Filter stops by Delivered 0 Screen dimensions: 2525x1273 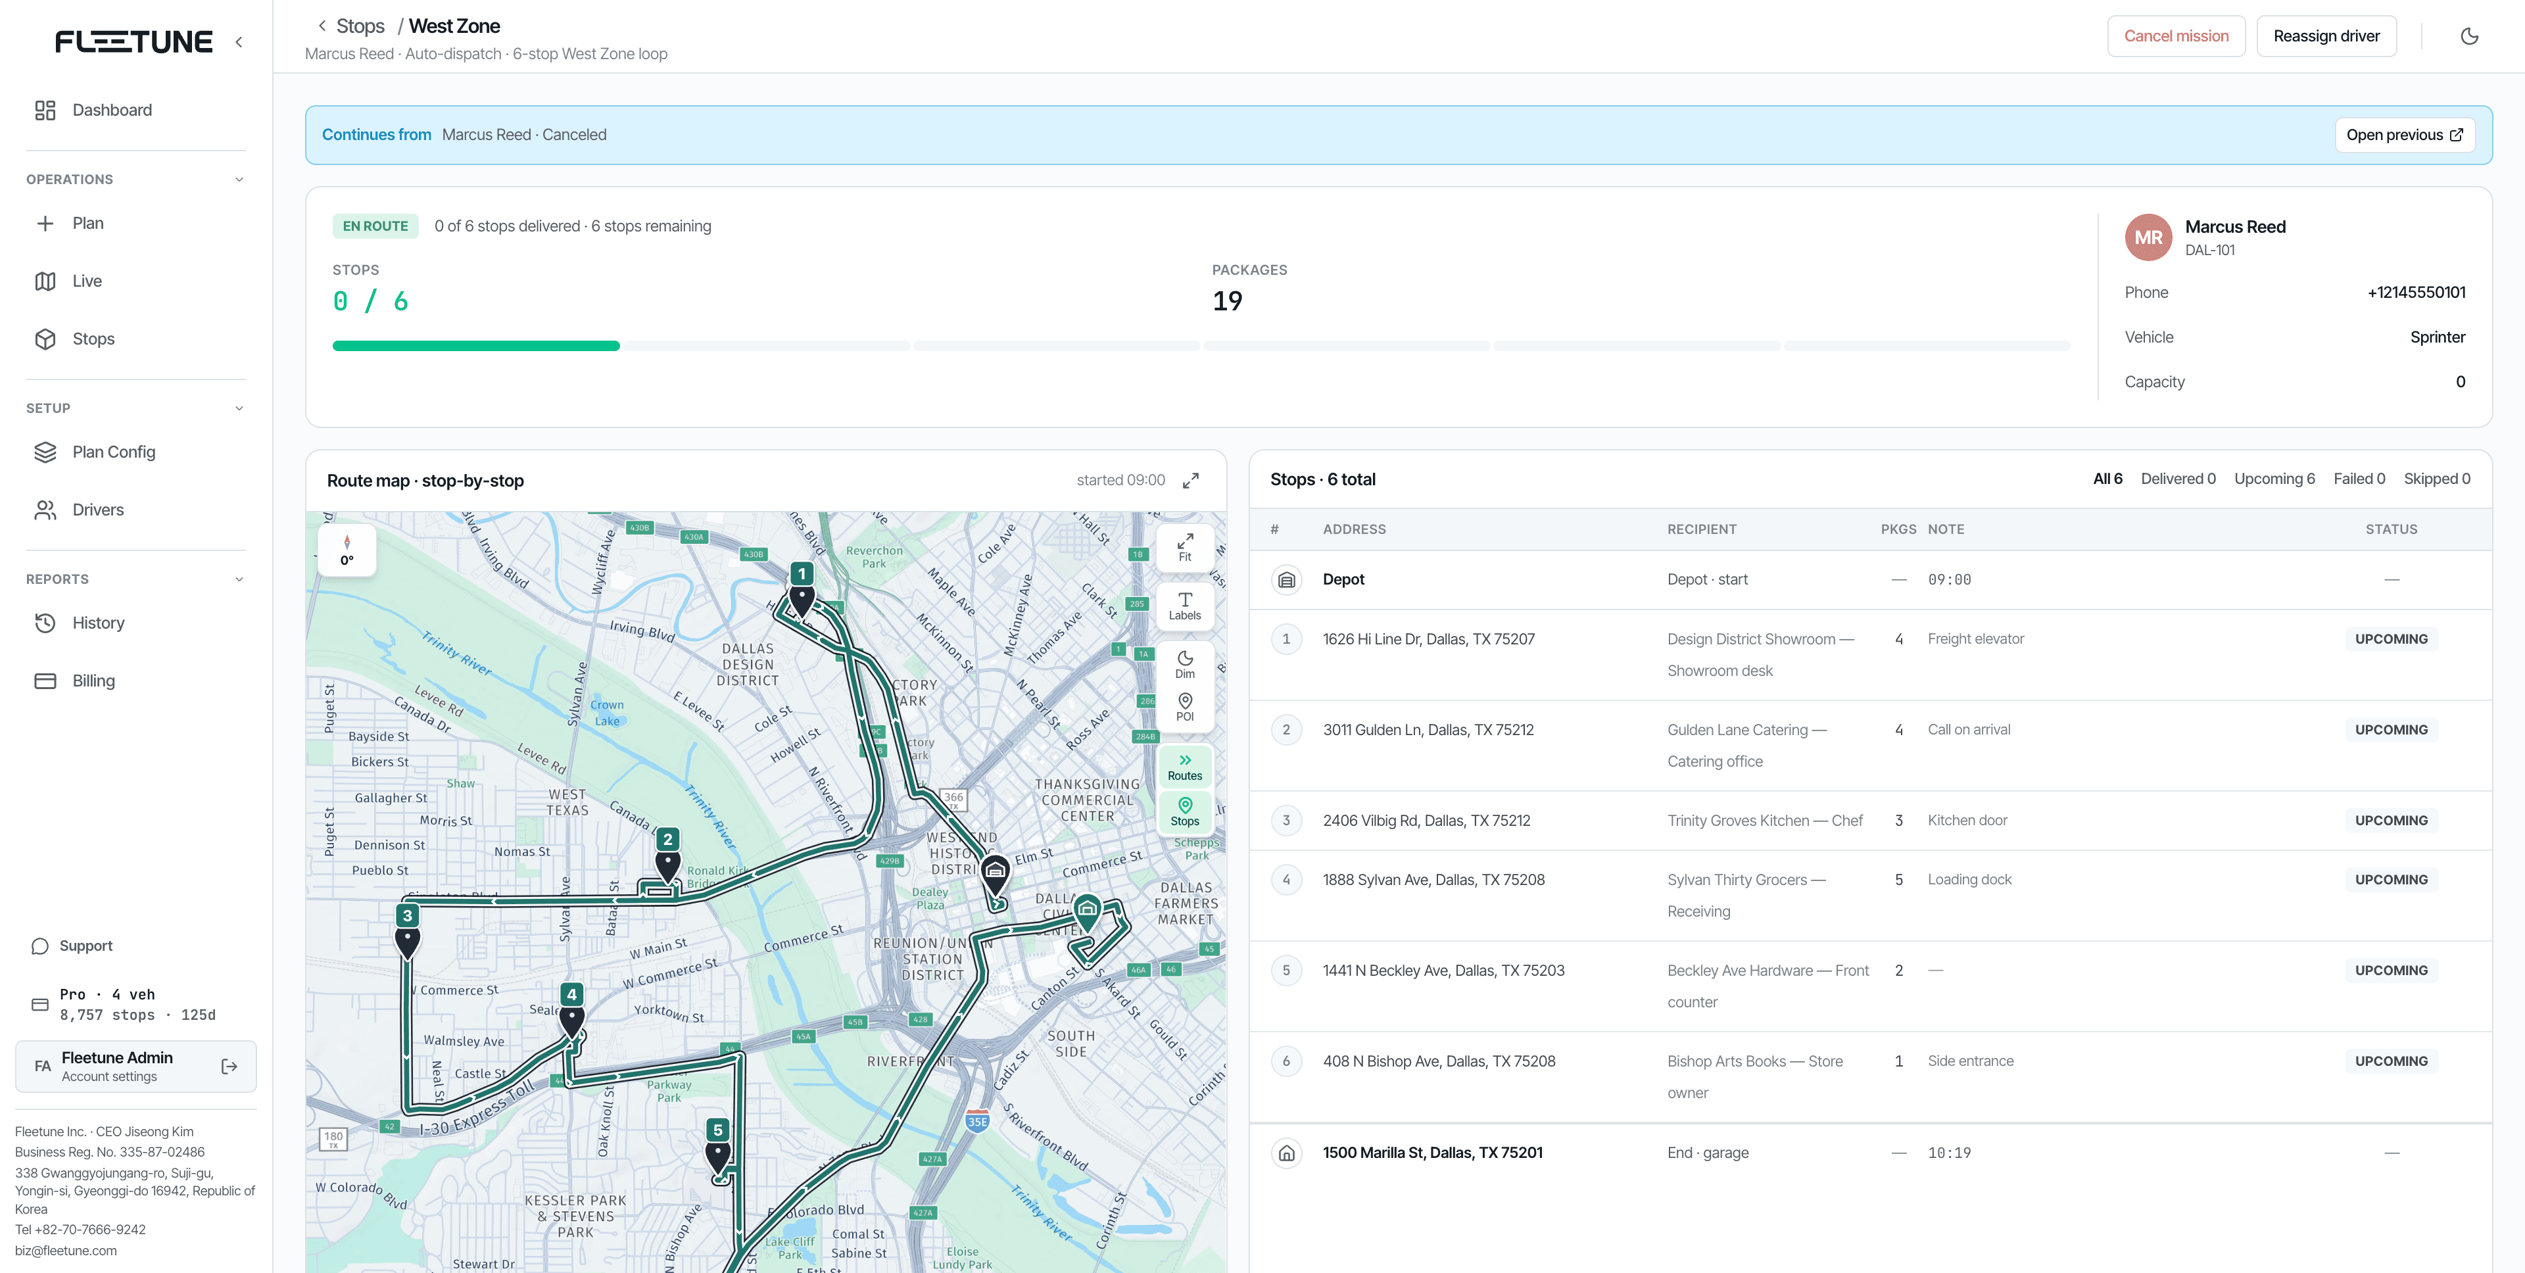[x=2178, y=479]
